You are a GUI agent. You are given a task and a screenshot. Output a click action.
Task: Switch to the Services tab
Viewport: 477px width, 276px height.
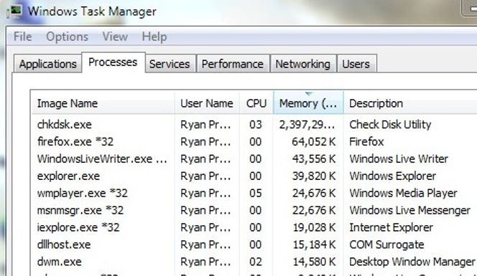pyautogui.click(x=170, y=64)
